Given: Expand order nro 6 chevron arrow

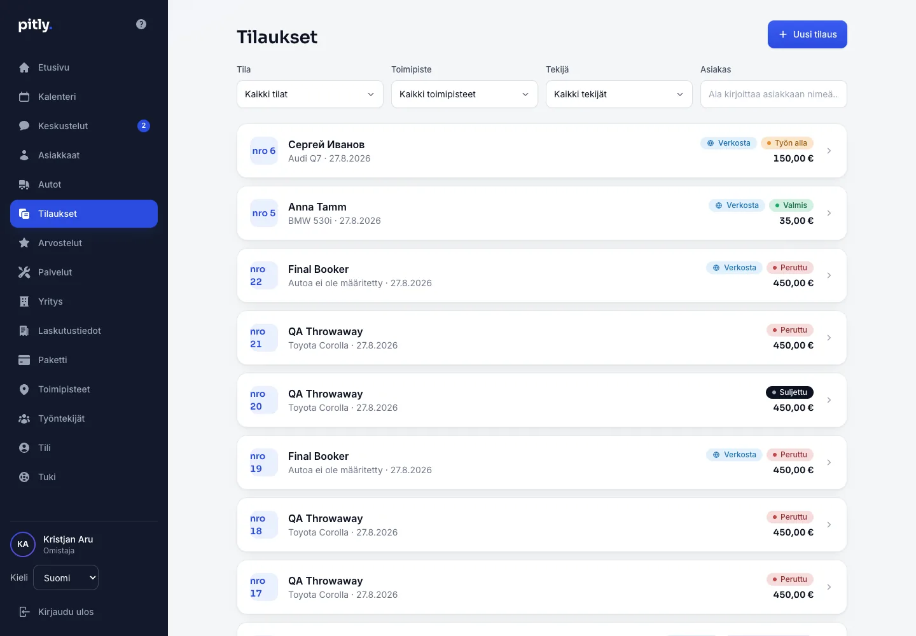Looking at the screenshot, I should click(829, 151).
